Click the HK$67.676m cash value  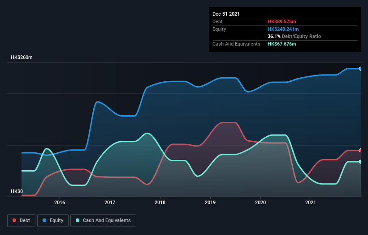[x=281, y=44]
